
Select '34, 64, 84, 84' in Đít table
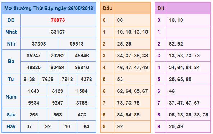[184, 67]
